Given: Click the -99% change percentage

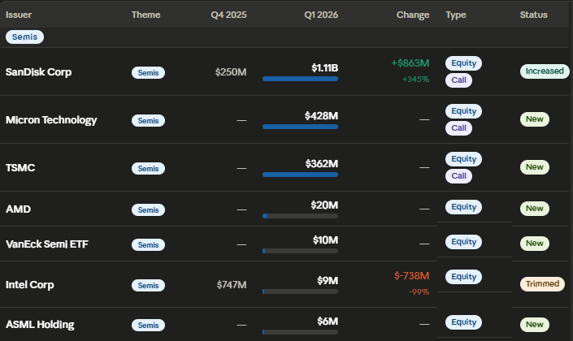Looking at the screenshot, I should (x=419, y=291).
